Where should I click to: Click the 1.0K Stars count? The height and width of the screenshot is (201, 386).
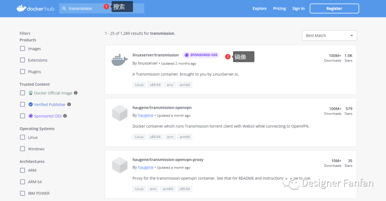(348, 56)
